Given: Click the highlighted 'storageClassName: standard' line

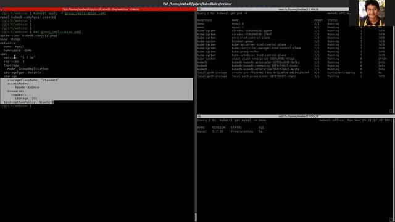Looking at the screenshot, I should point(33,80).
